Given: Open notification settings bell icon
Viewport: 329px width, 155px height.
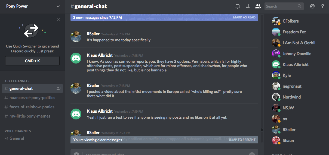Looking at the screenshot, I should click(x=238, y=6).
